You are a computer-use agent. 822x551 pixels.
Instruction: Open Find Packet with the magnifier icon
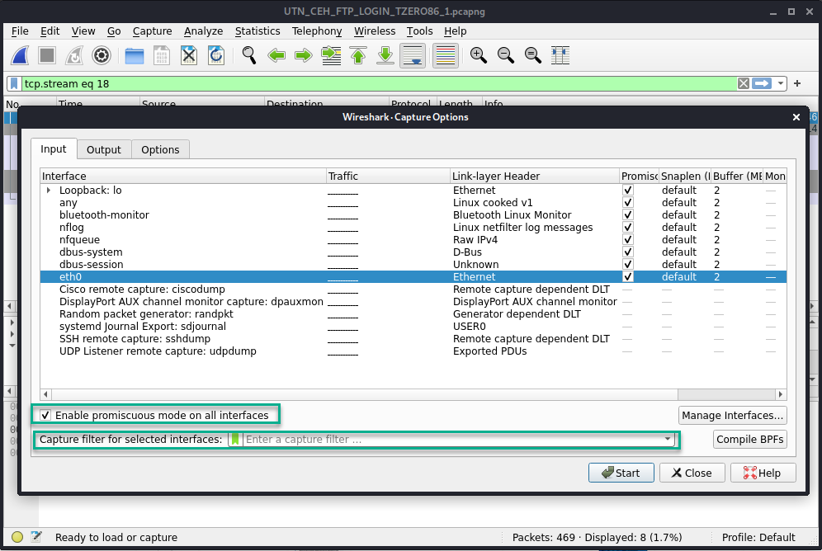coord(249,55)
